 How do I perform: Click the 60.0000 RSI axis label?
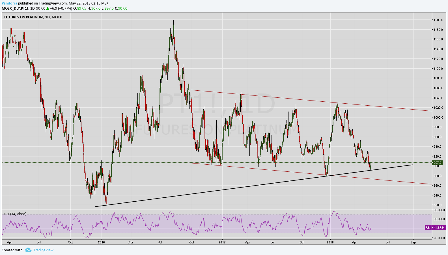pos(439,219)
